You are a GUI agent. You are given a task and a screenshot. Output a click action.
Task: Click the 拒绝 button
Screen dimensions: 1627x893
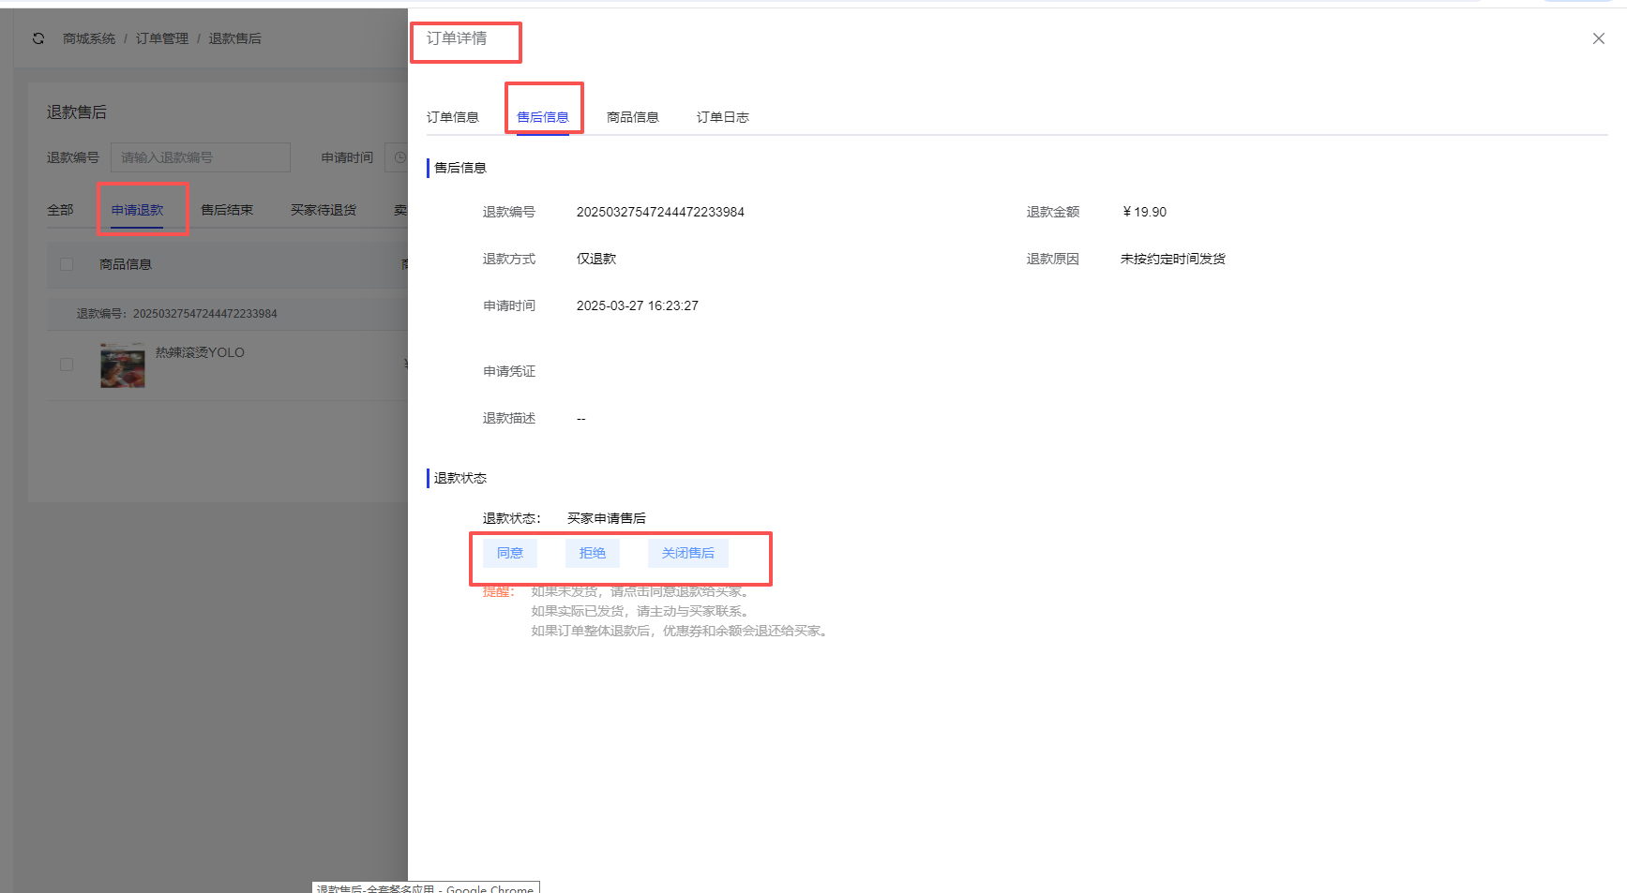pyautogui.click(x=593, y=553)
